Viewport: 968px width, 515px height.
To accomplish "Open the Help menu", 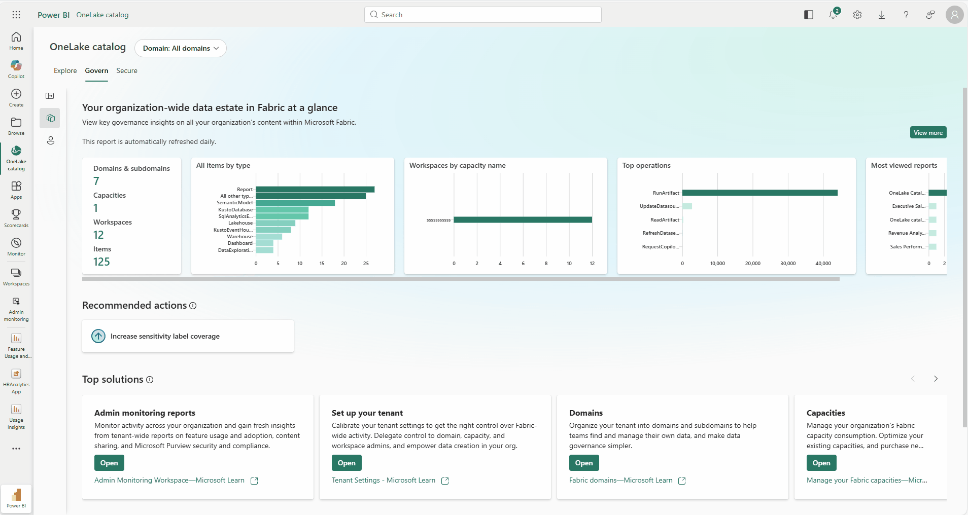I will tap(906, 15).
